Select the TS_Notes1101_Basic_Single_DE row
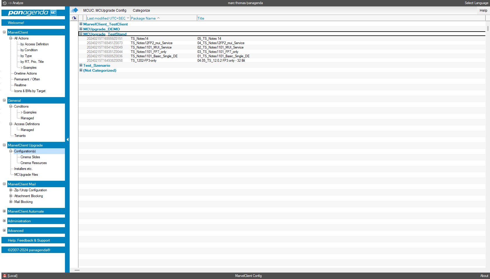490x279 pixels. pos(282,56)
